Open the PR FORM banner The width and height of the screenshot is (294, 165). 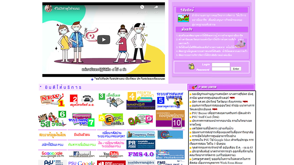(141, 144)
